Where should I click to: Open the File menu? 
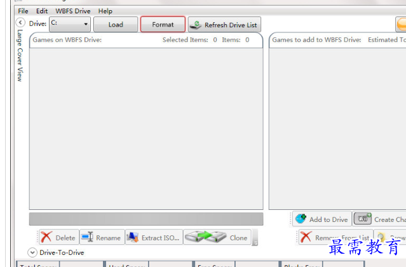click(x=23, y=11)
